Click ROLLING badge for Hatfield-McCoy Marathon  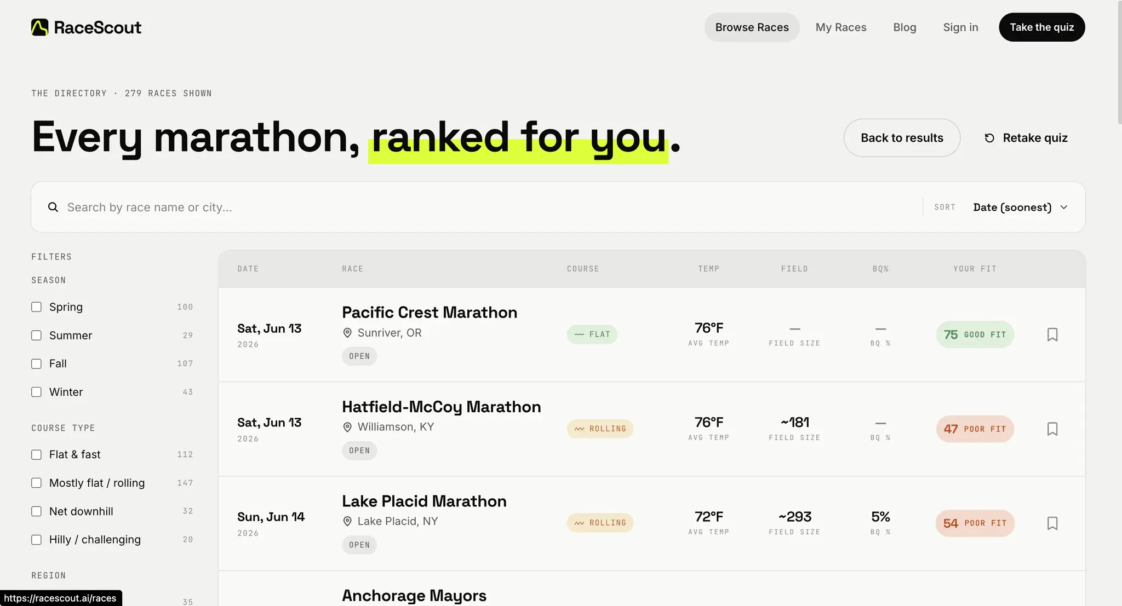point(600,429)
